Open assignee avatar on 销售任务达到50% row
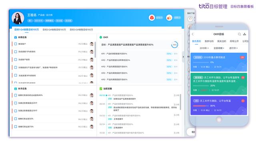The image size is (256, 144). tap(92, 119)
